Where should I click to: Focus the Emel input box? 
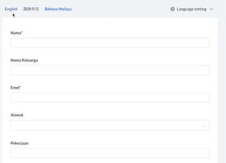point(110,98)
